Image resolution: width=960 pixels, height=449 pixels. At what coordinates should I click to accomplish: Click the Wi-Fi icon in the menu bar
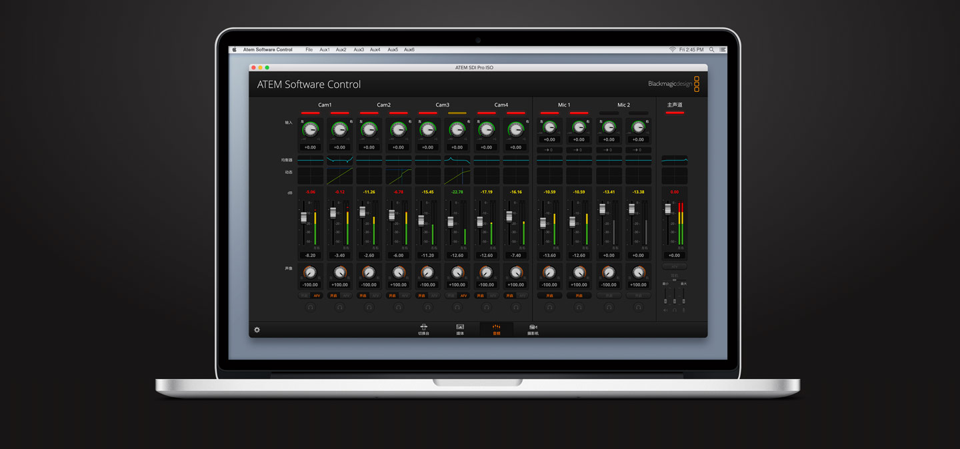tap(672, 50)
